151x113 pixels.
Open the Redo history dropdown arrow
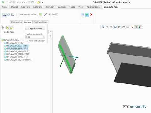point(26,2)
